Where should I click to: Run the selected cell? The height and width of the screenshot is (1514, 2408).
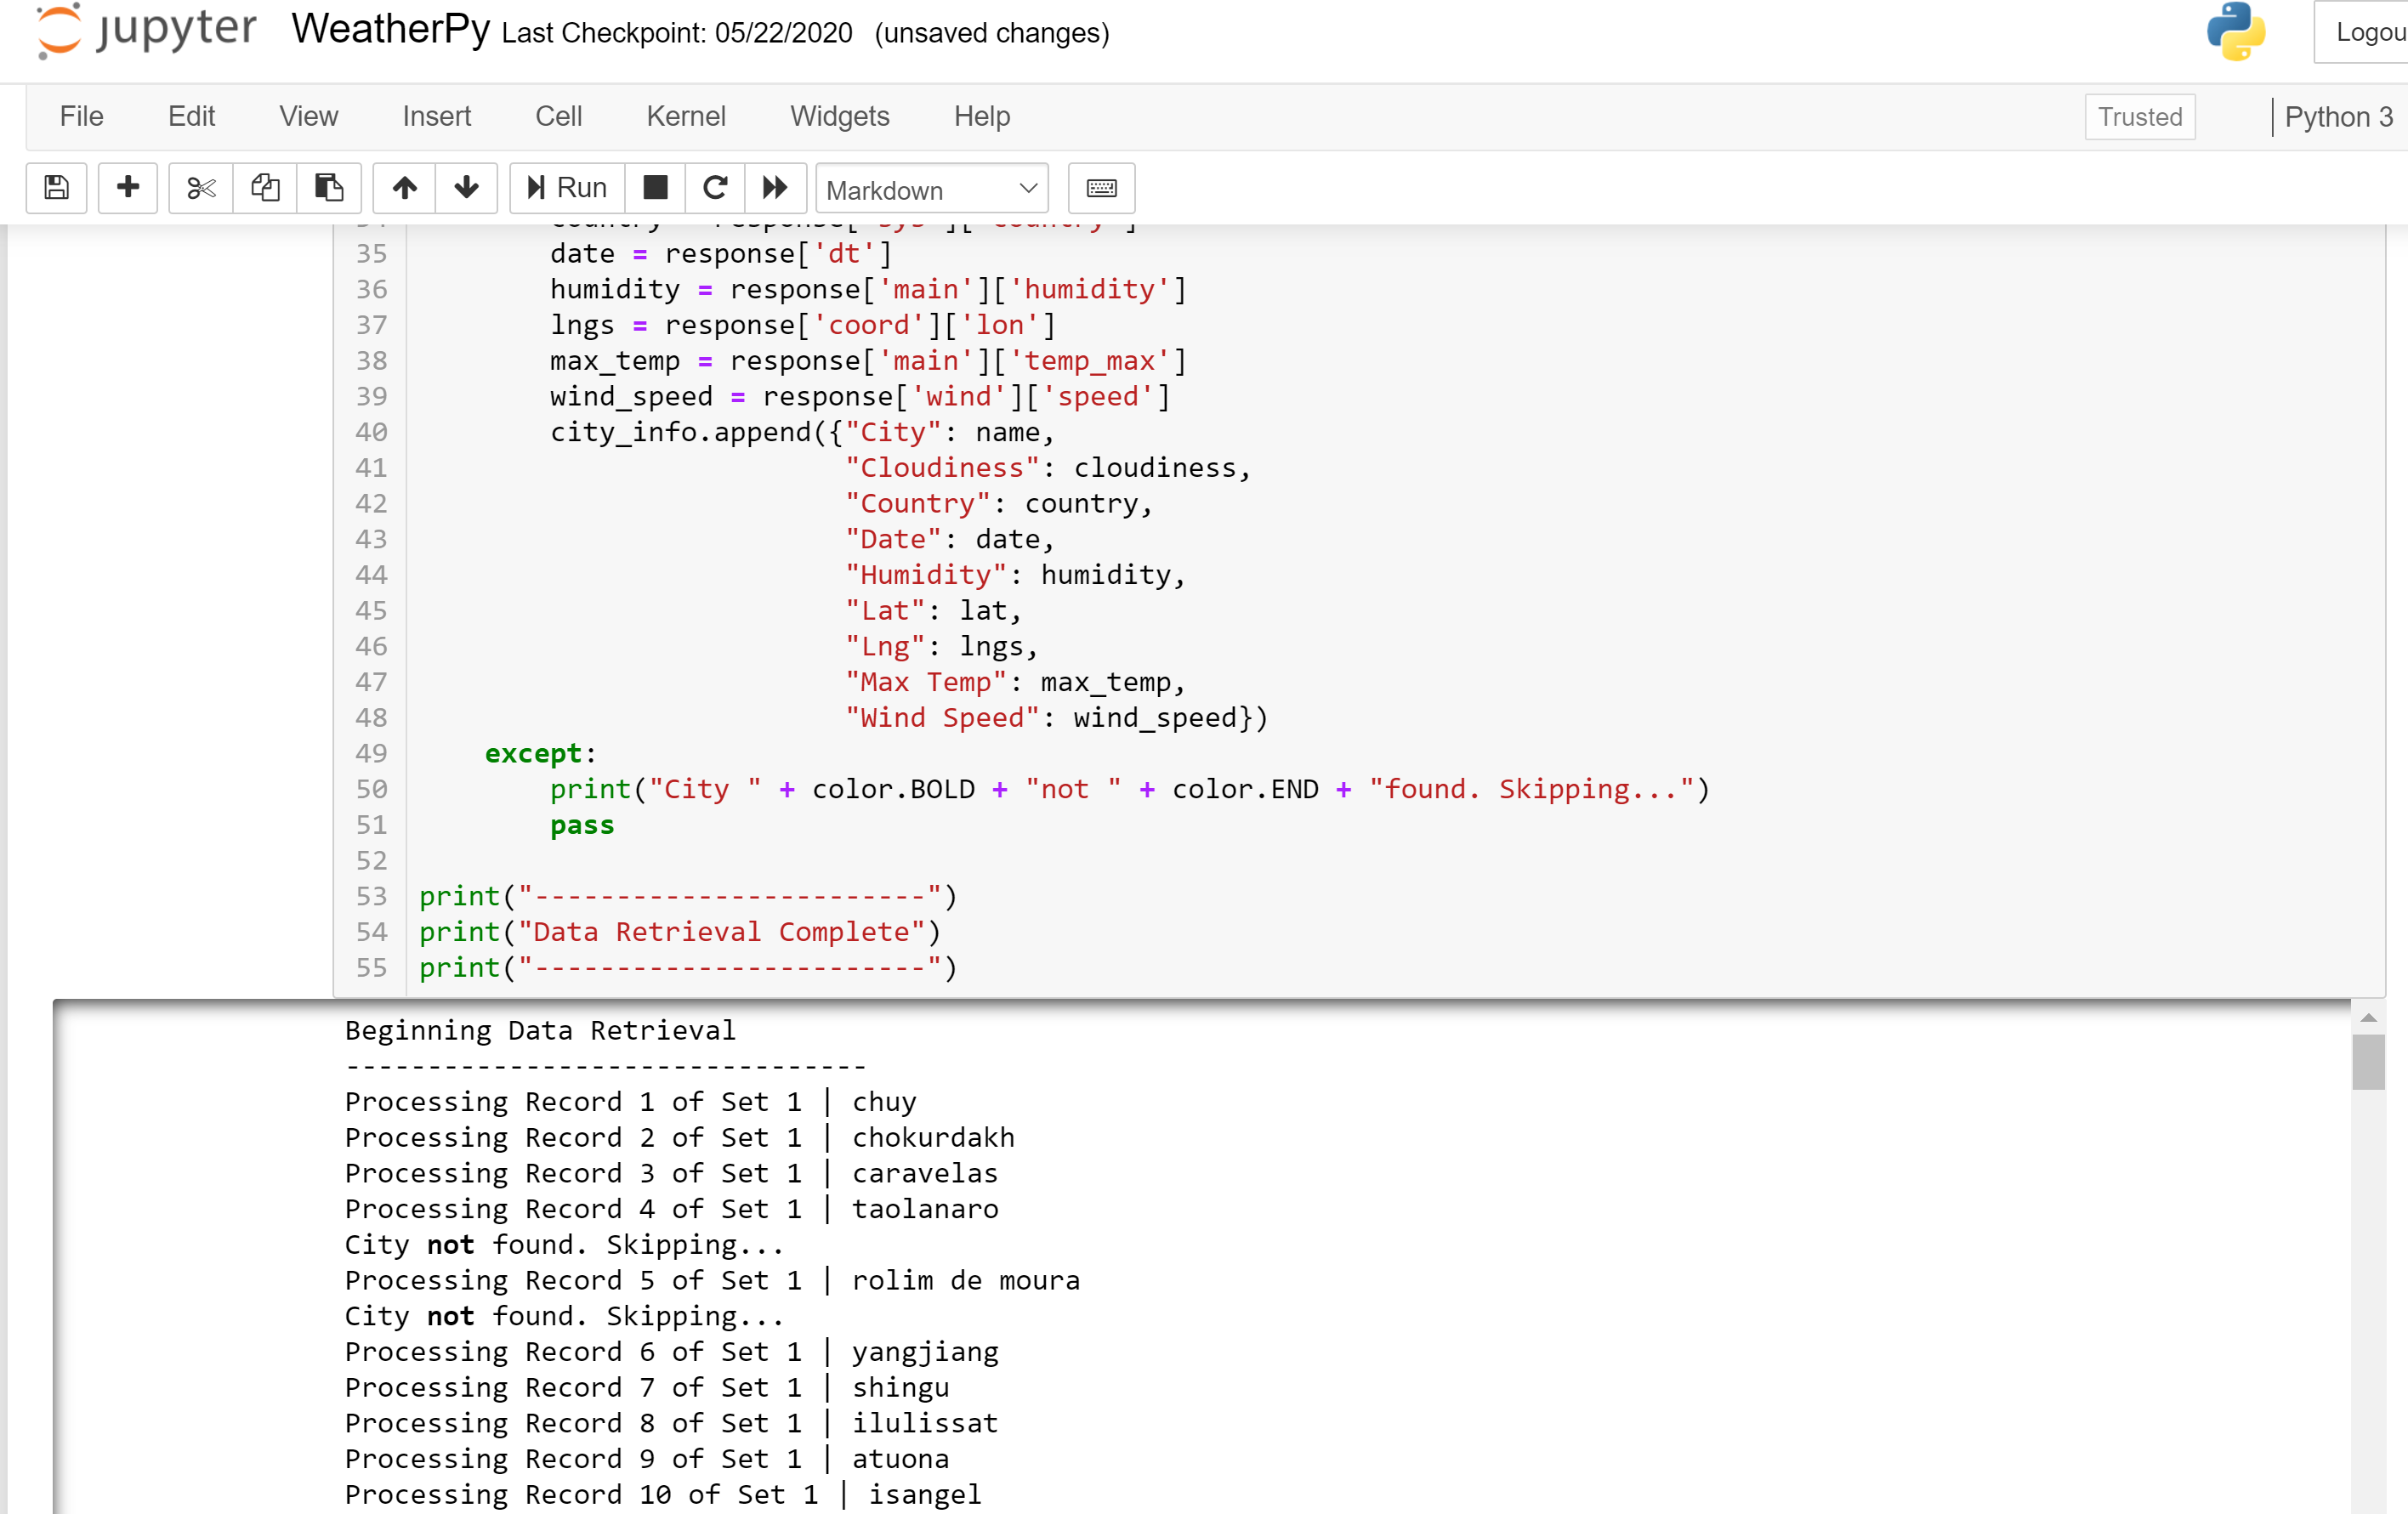point(567,188)
